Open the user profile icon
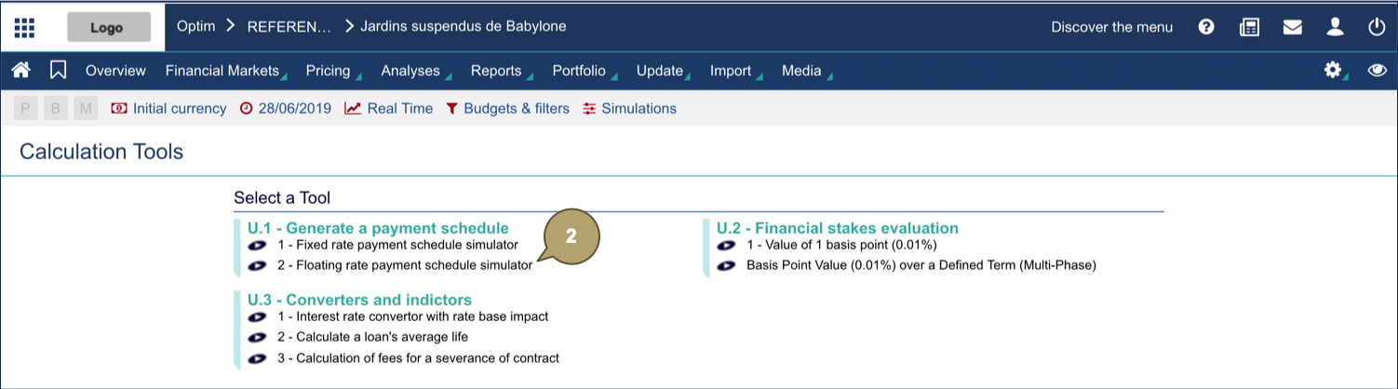The width and height of the screenshot is (1398, 389). coord(1335,27)
